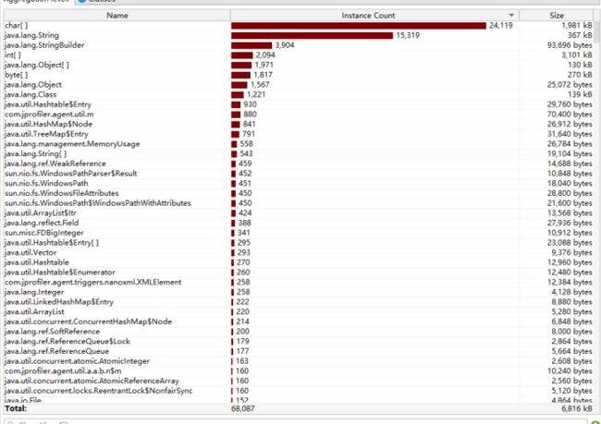The width and height of the screenshot is (601, 424).
Task: Sort the table by the Name column header
Action: (117, 16)
